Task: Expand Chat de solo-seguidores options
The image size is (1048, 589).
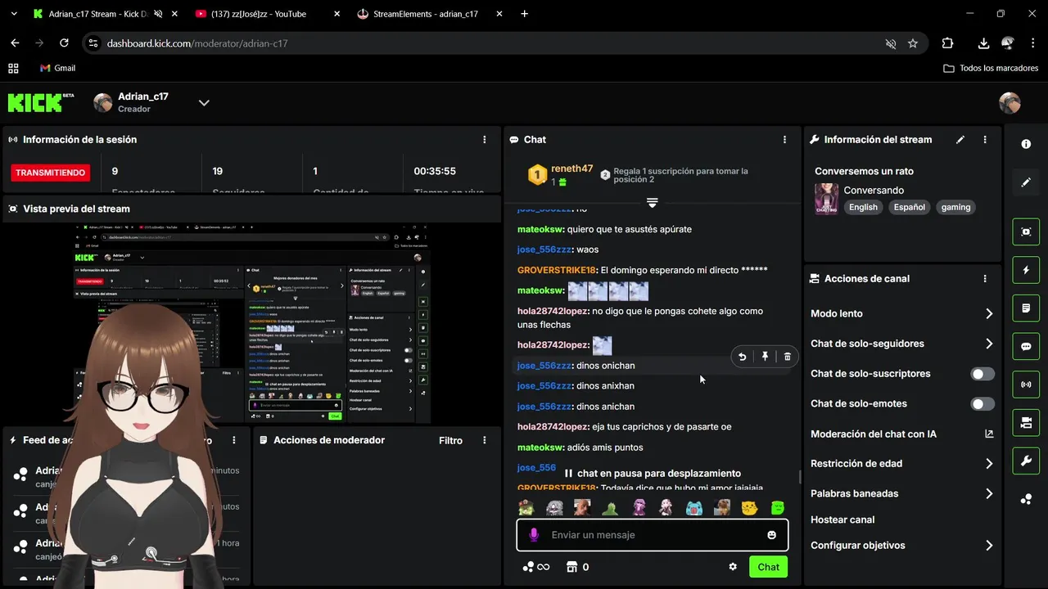Action: pos(989,344)
